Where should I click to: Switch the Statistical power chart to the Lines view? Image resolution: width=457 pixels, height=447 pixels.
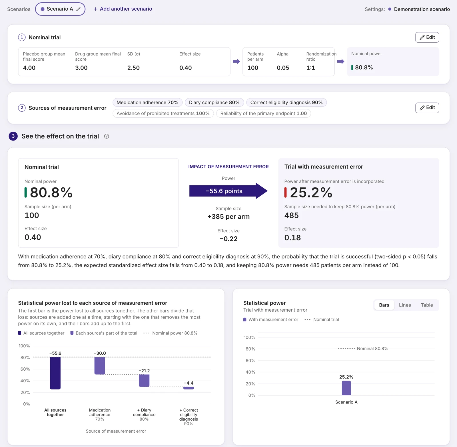pyautogui.click(x=405, y=305)
